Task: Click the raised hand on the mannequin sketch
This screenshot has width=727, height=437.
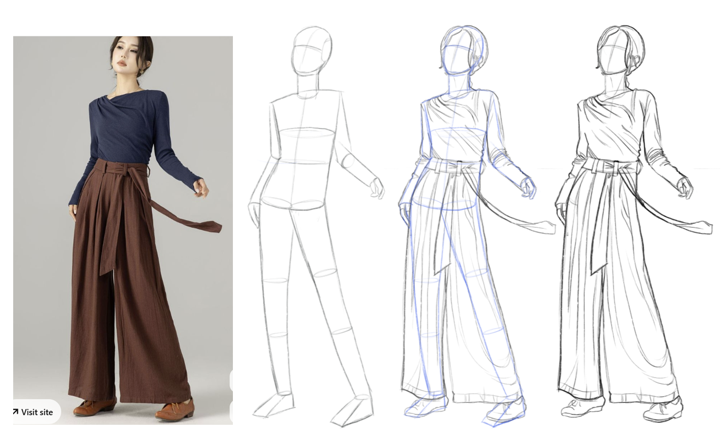Action: tap(377, 188)
